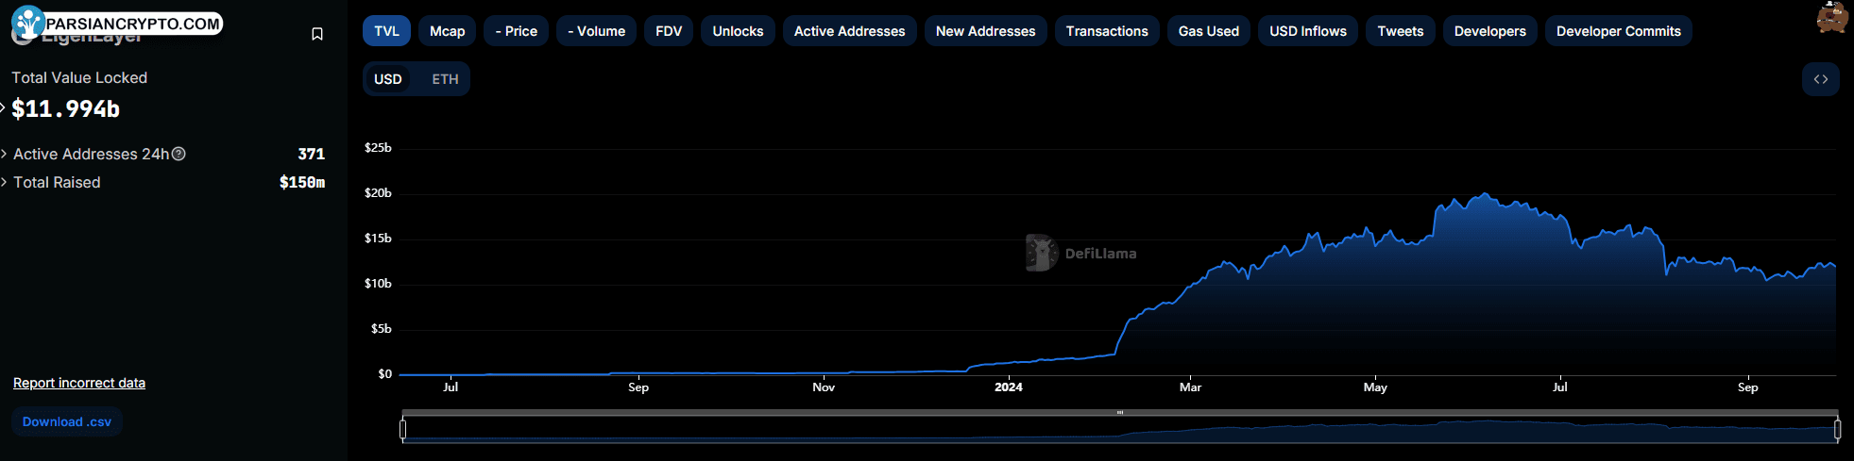Switch chart denomination to USD

[x=388, y=79]
